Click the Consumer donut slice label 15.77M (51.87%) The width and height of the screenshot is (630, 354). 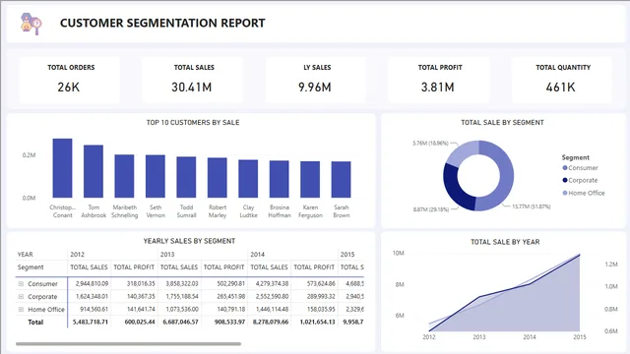pos(532,206)
